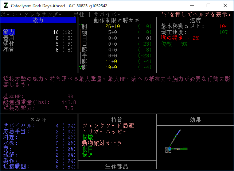Click the white scrollbar beside the 手 row

click(81, 58)
